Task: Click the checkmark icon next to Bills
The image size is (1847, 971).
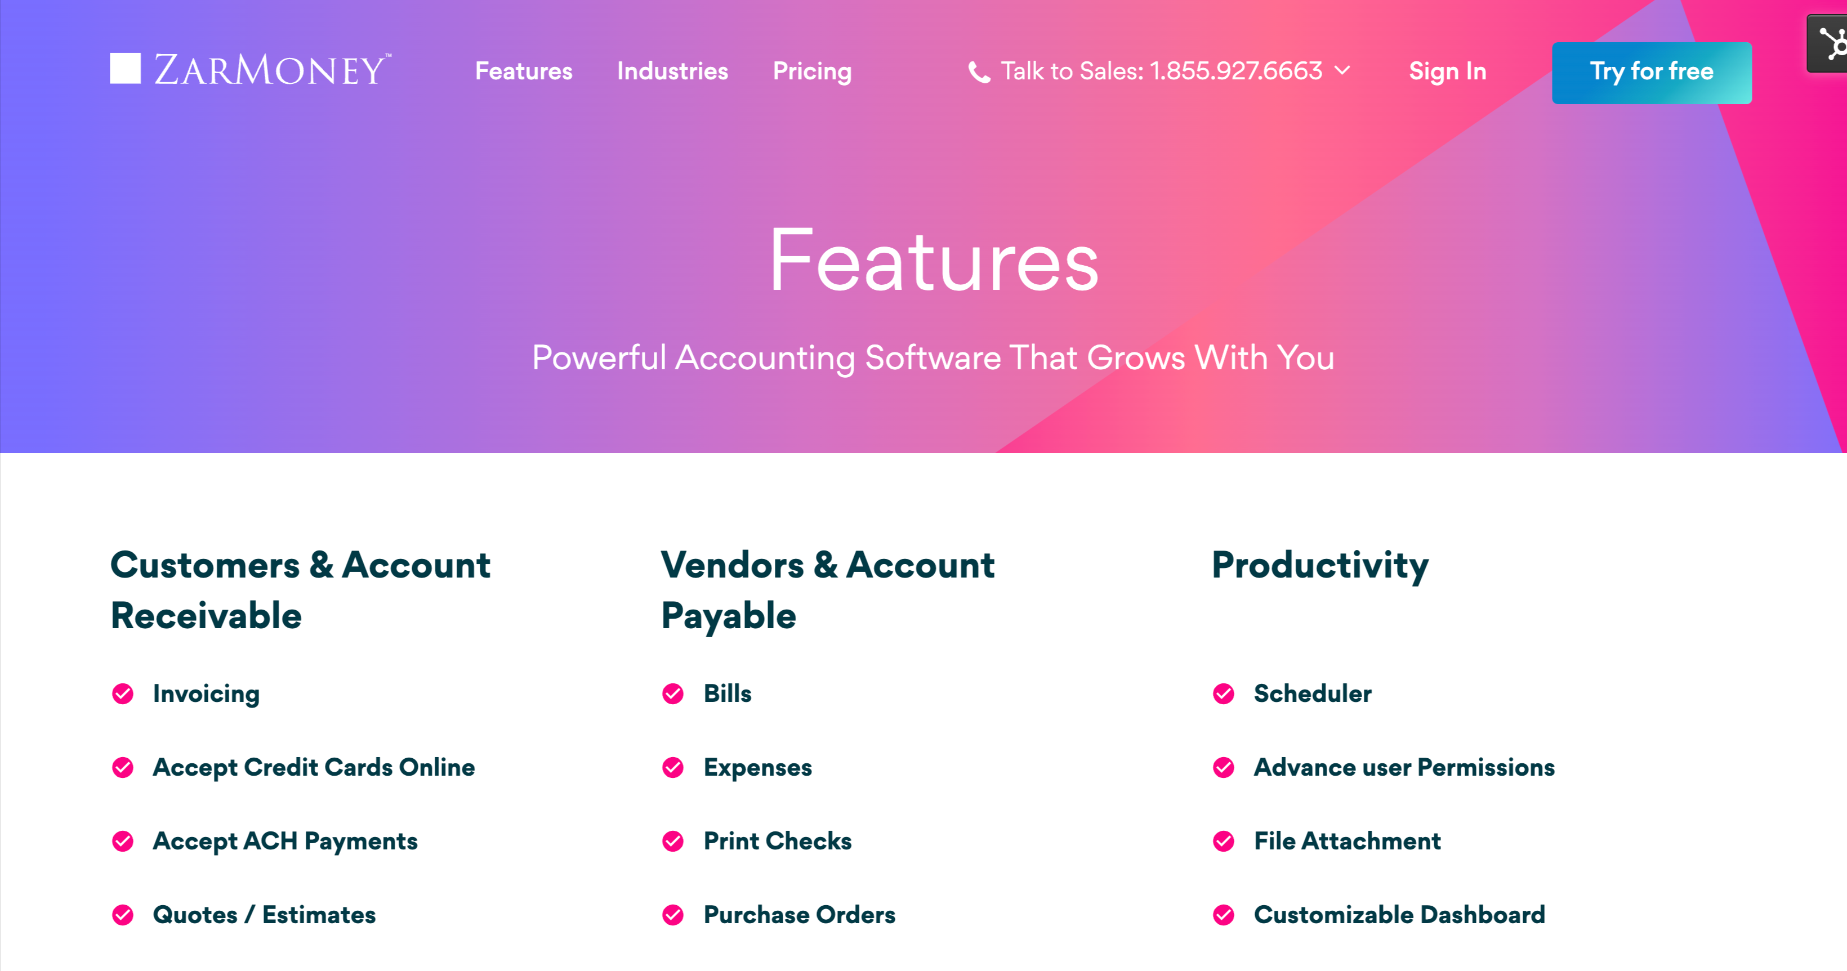Action: pos(672,693)
